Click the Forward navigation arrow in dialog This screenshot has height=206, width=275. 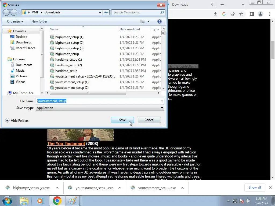(14, 12)
